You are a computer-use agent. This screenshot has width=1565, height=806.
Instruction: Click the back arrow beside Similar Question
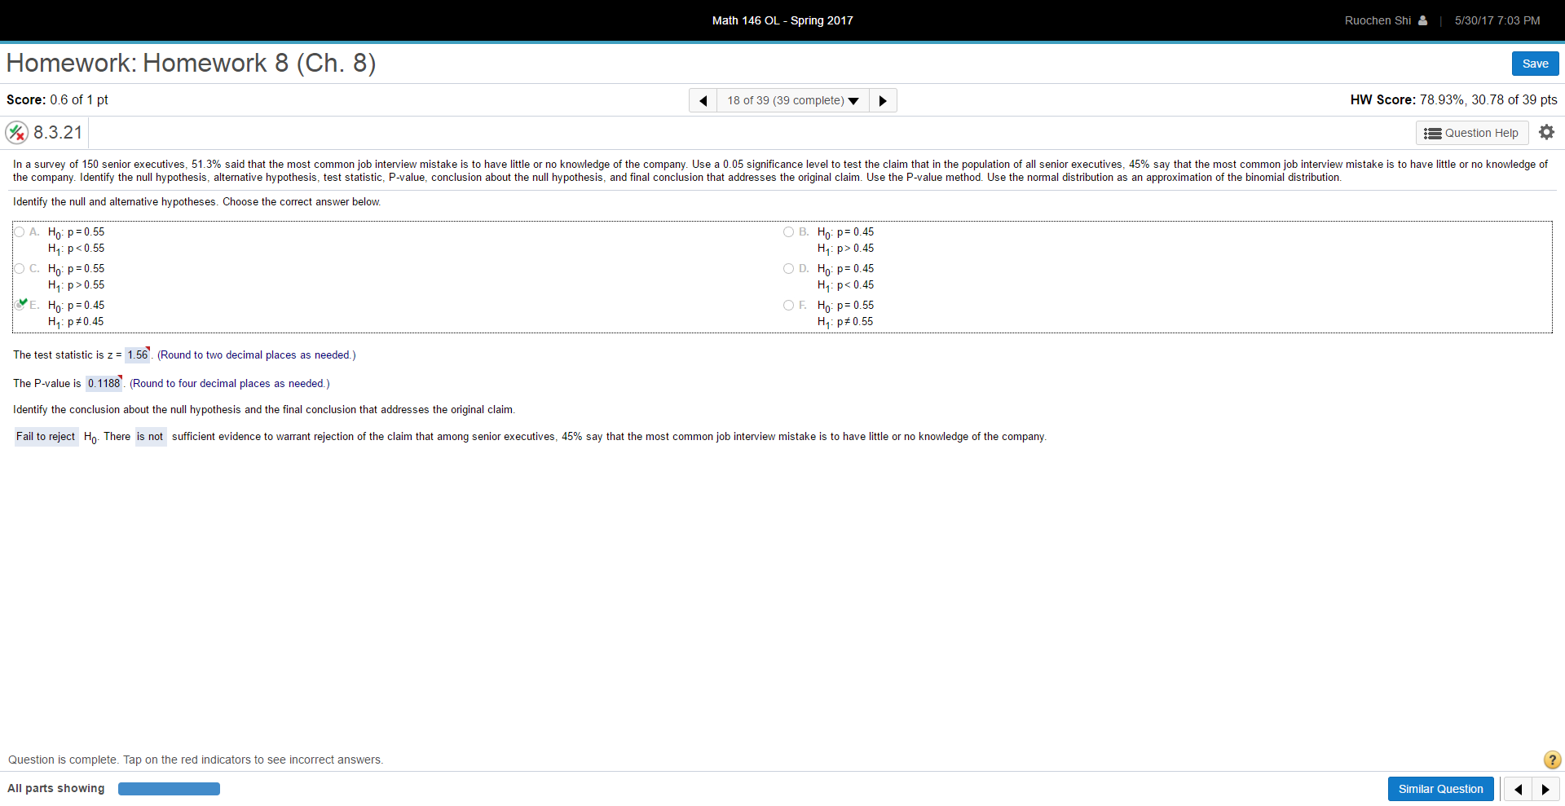click(1519, 789)
